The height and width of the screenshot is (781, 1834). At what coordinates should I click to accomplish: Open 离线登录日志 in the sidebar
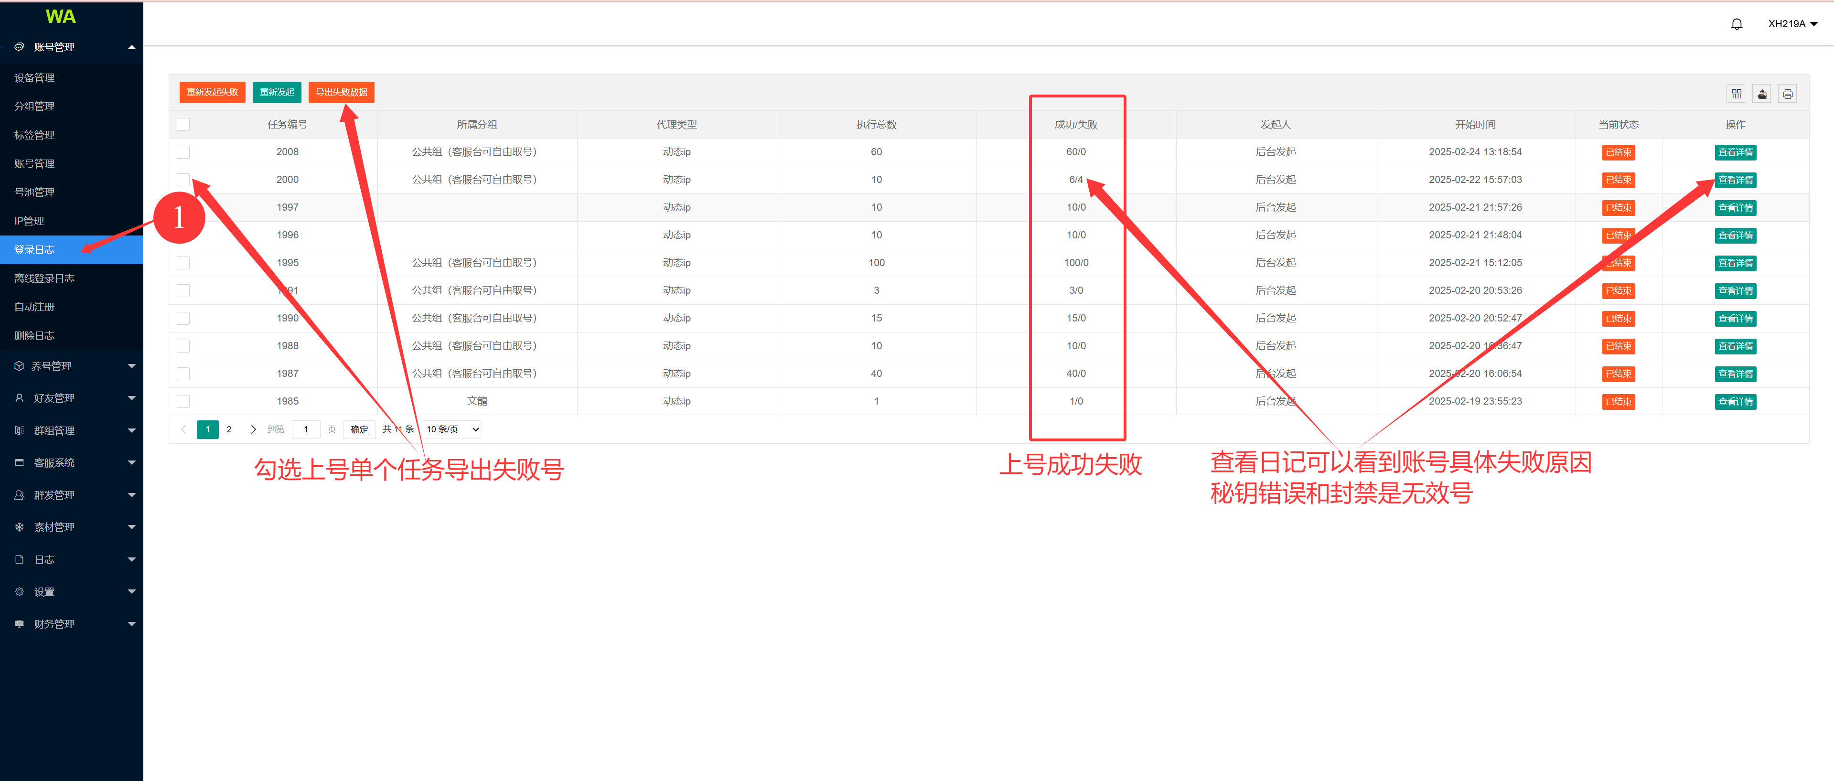(44, 278)
